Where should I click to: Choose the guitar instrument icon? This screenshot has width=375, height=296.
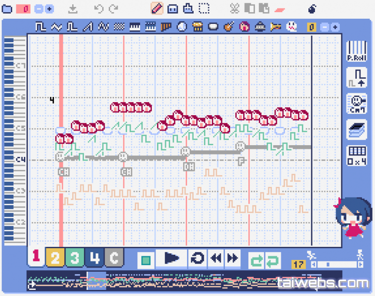pos(229,27)
